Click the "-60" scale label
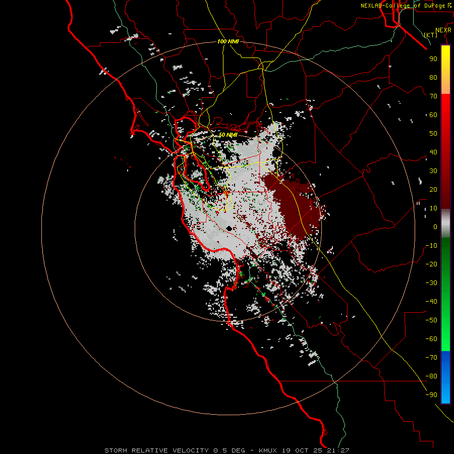This screenshot has width=454, height=454. [431, 339]
